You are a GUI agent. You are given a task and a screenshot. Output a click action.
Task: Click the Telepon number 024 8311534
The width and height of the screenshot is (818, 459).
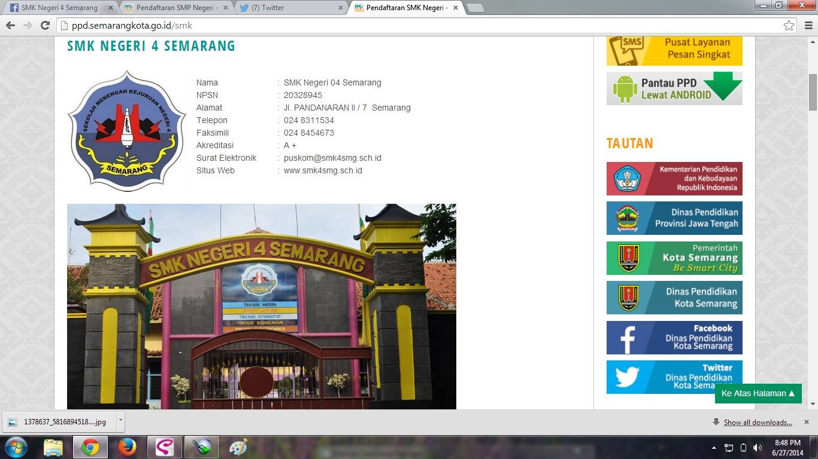pyautogui.click(x=309, y=120)
